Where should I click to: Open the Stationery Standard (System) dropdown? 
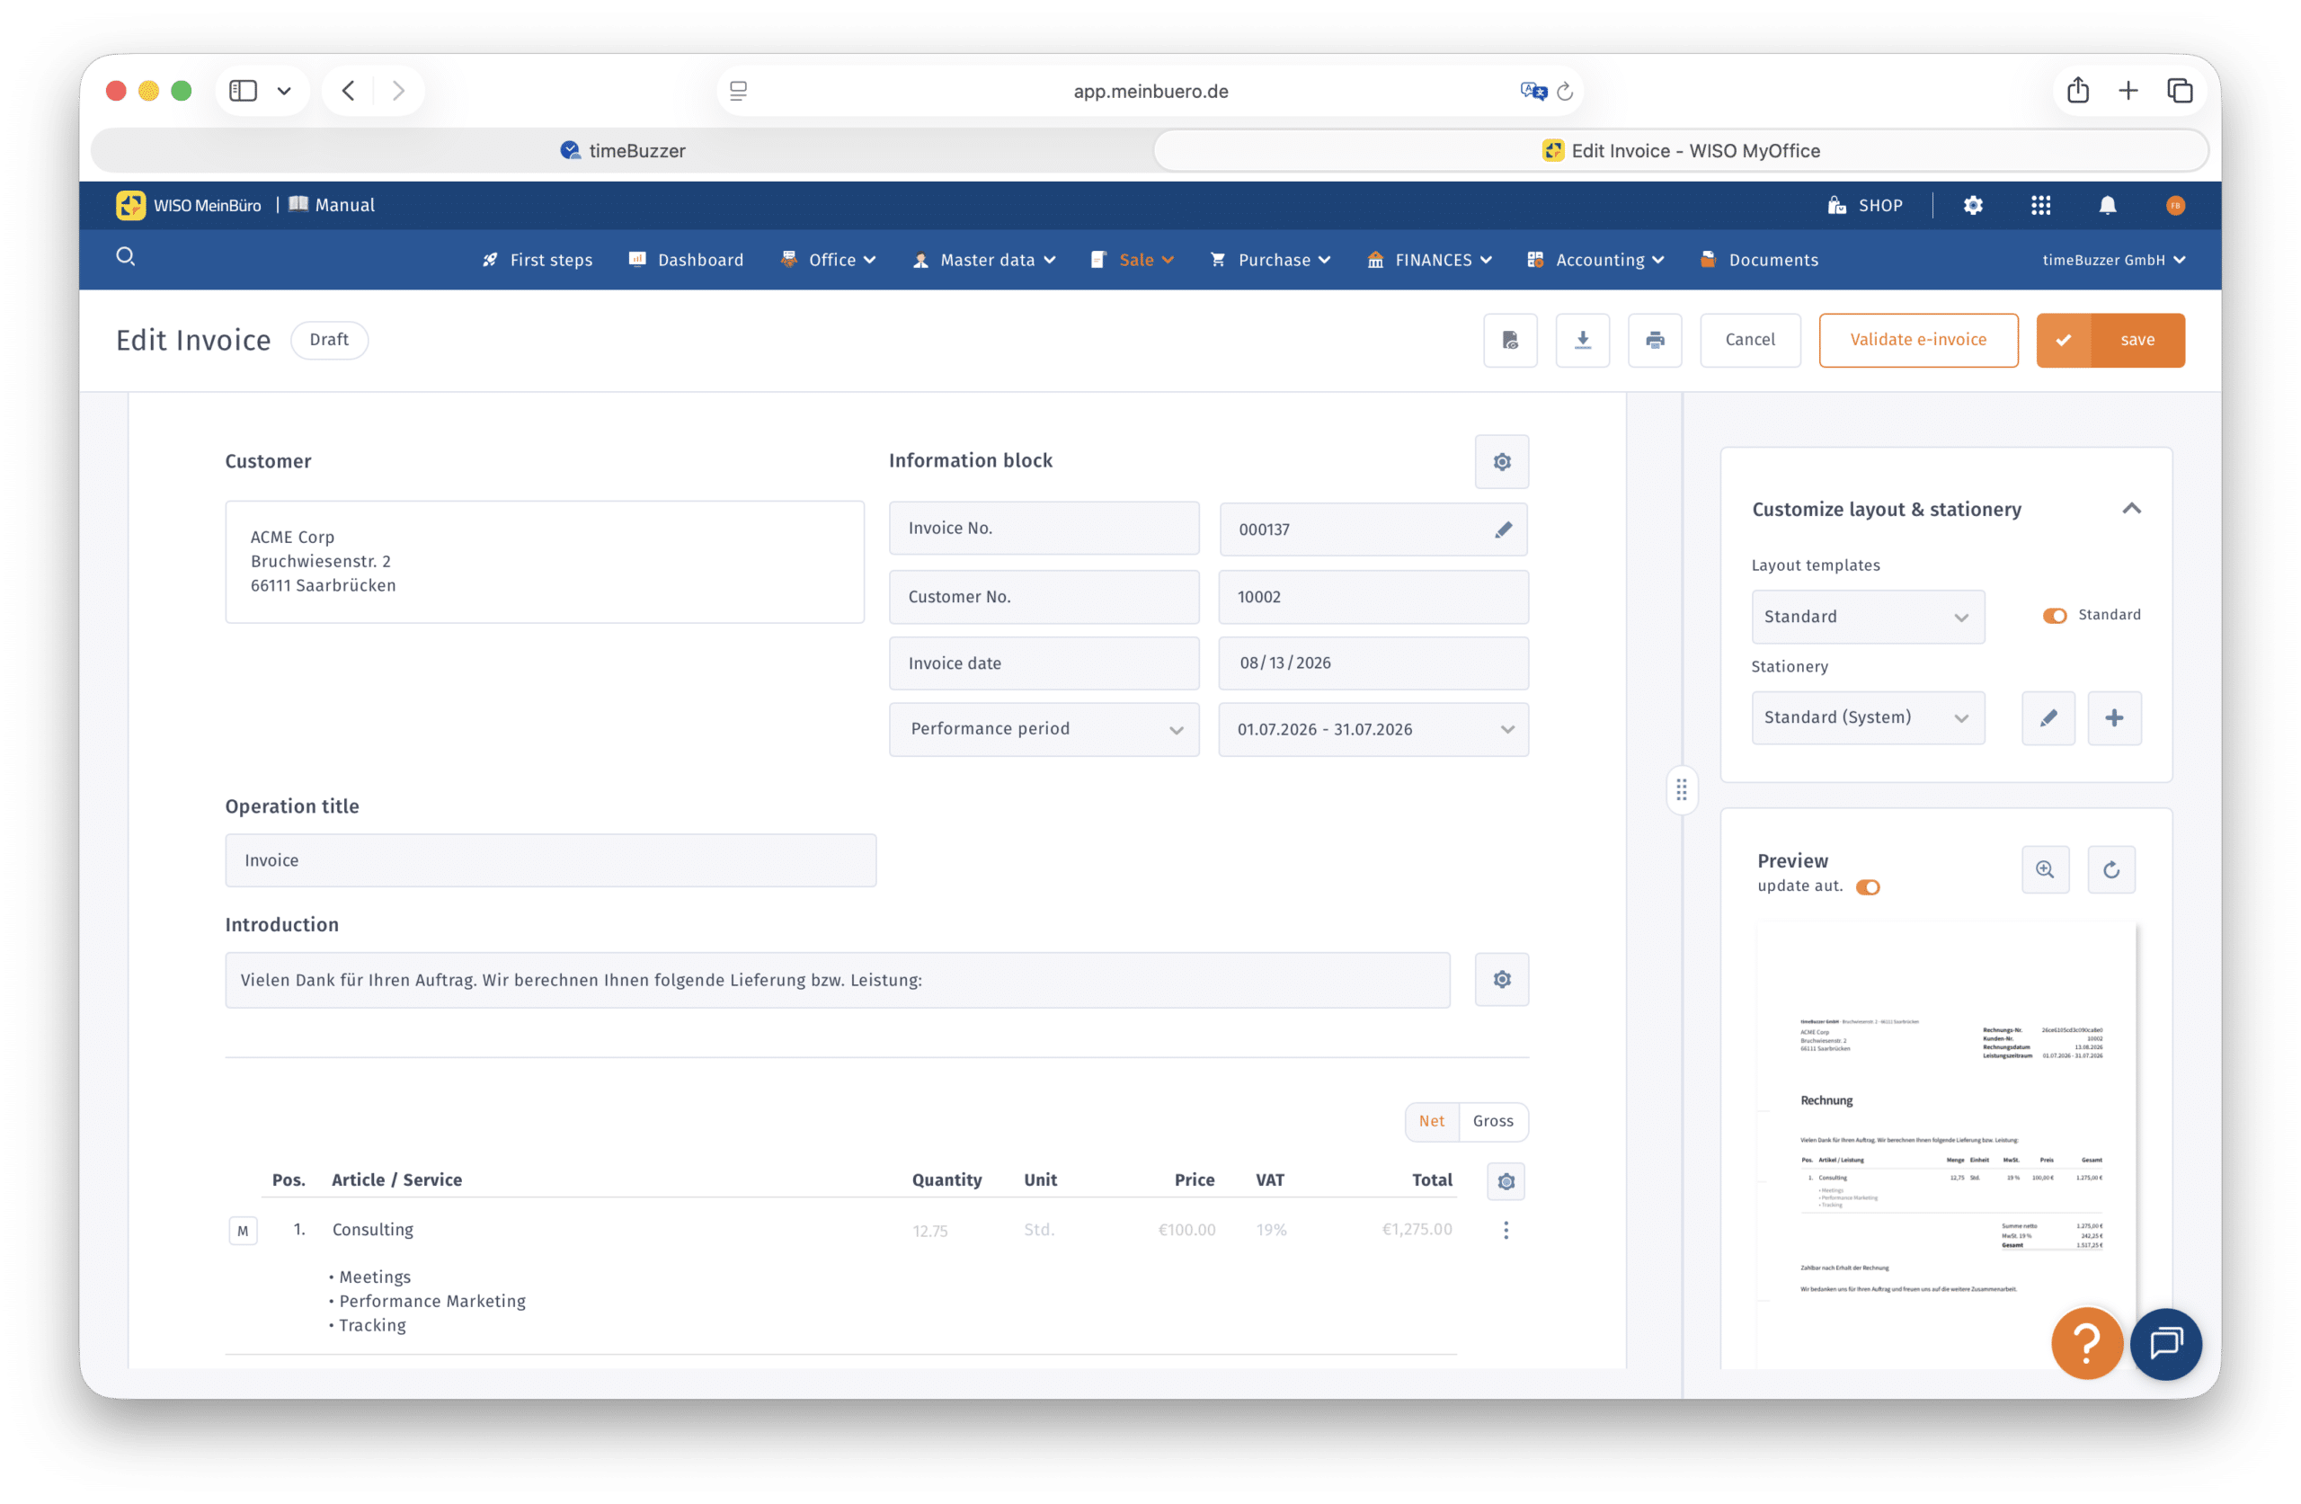pos(1868,716)
